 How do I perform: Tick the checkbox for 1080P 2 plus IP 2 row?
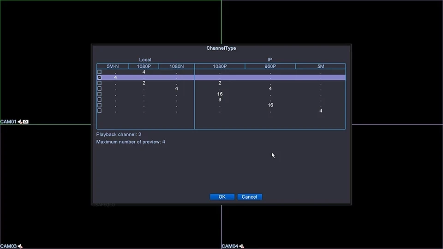point(100,83)
